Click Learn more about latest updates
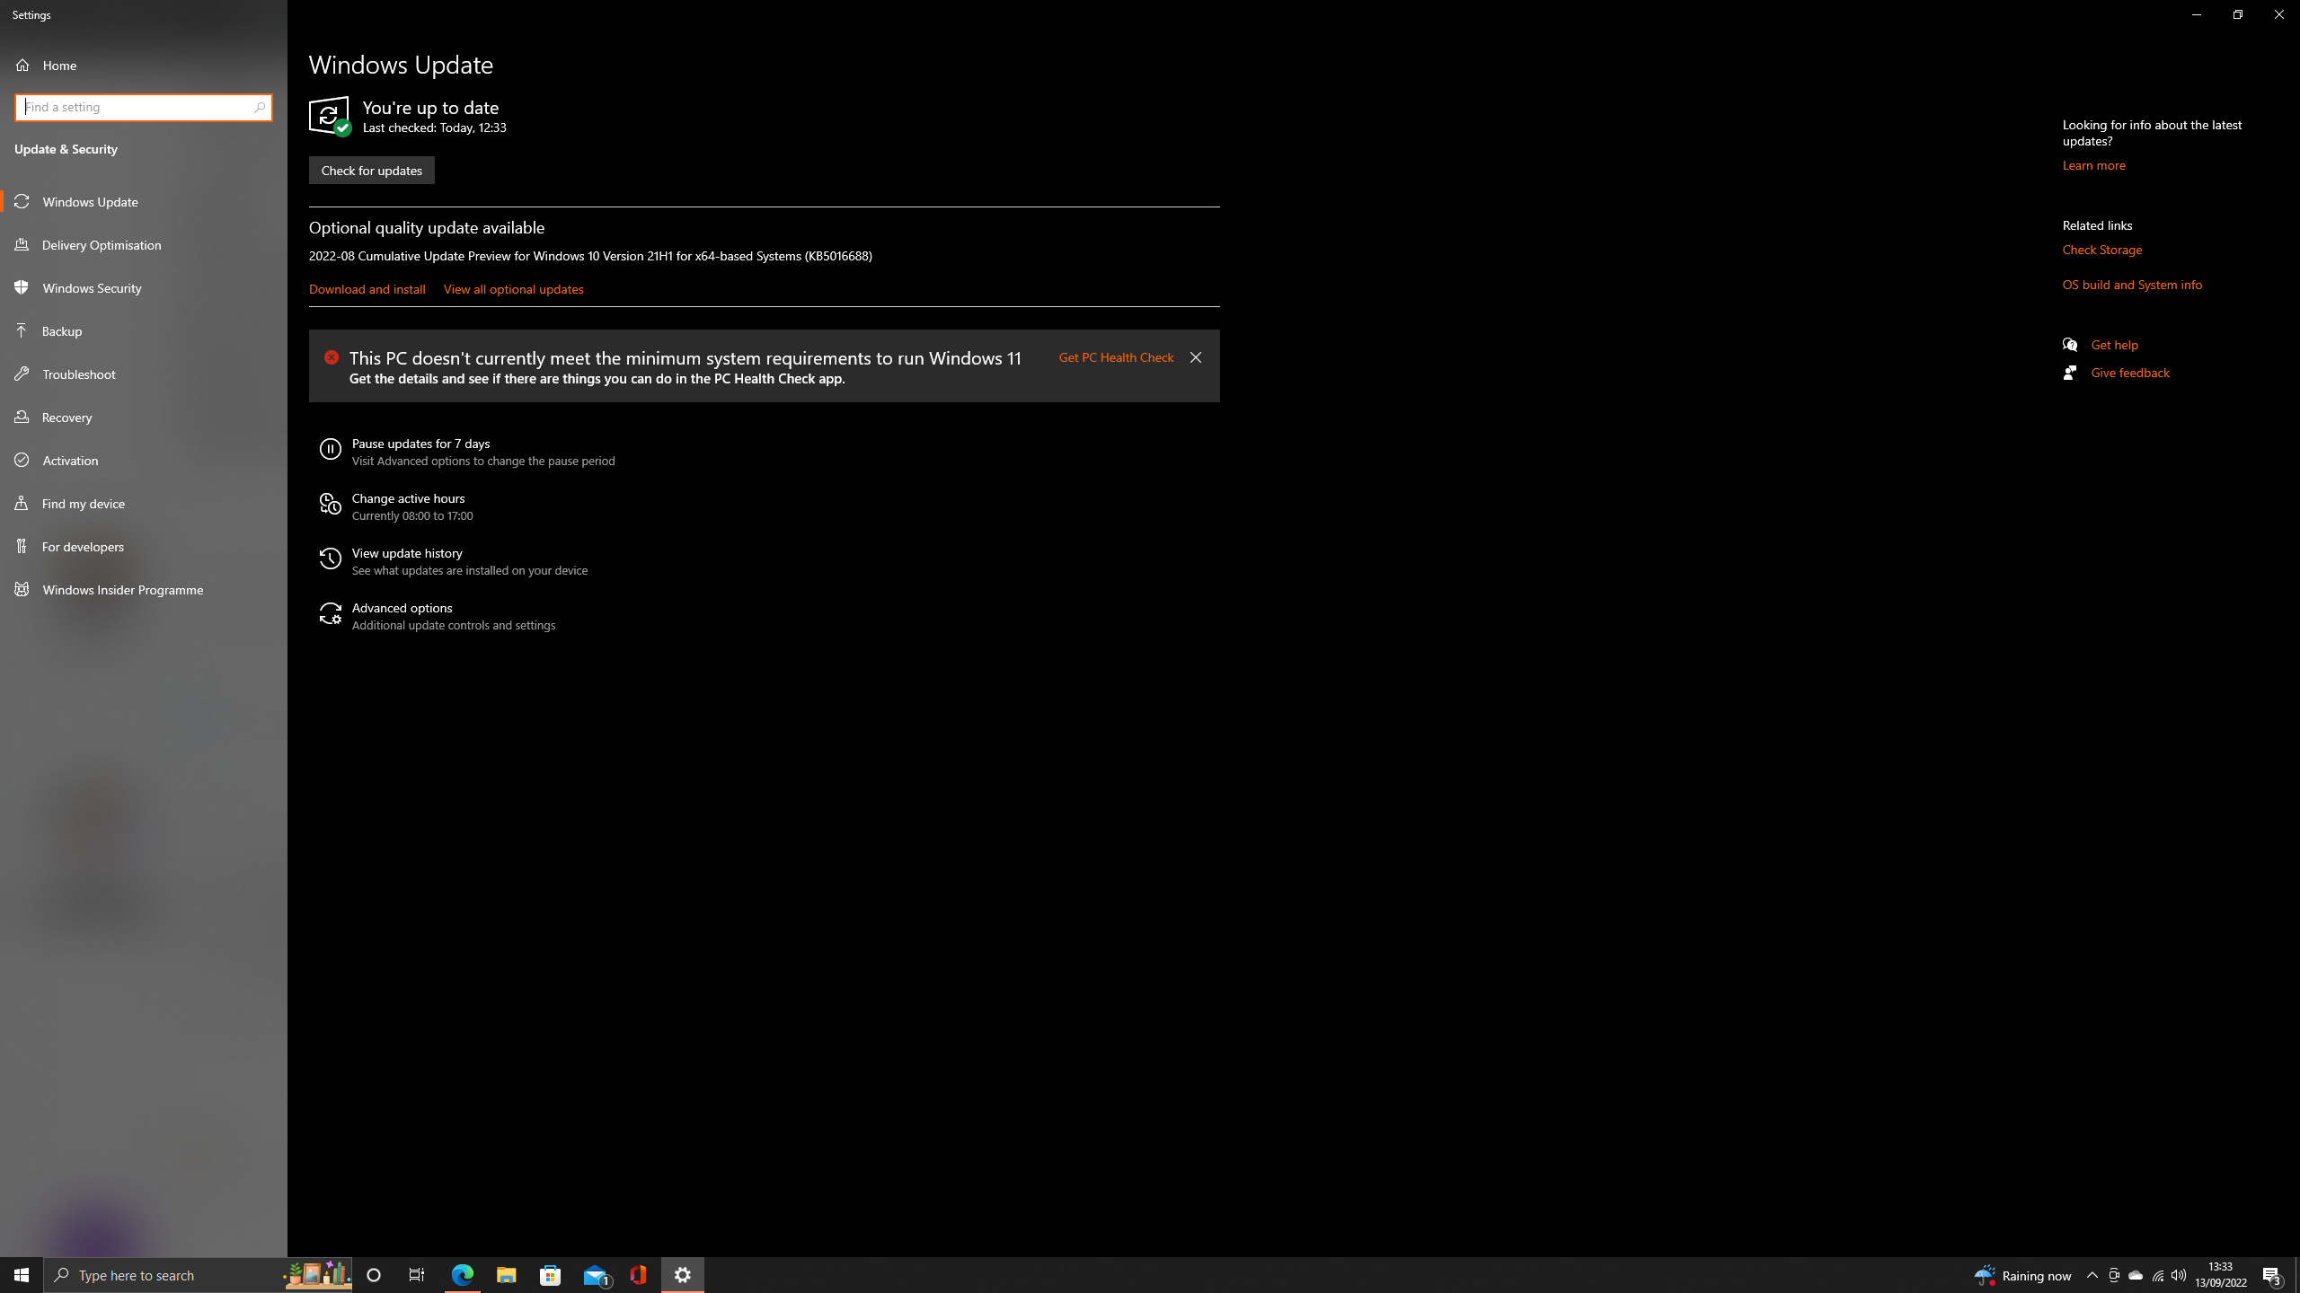 2093,165
